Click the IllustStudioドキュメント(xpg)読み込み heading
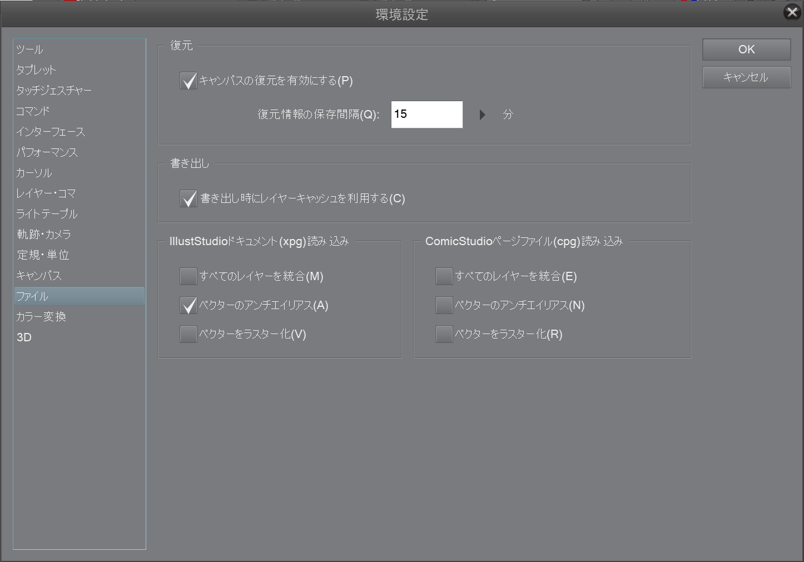 tap(259, 241)
